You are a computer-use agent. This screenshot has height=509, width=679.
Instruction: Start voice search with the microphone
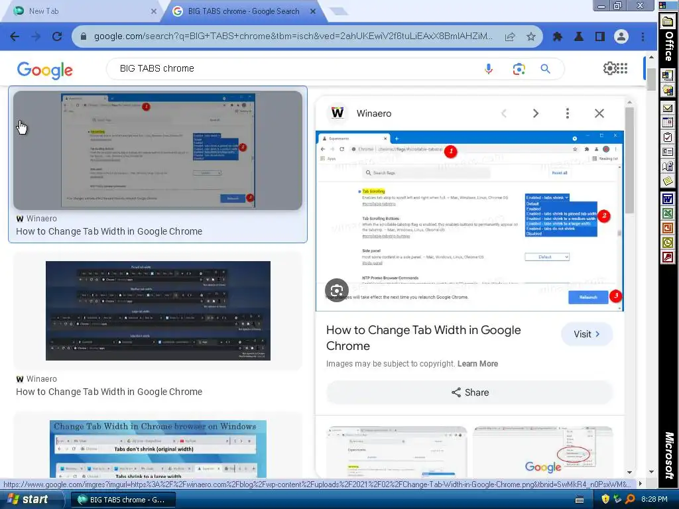click(489, 69)
